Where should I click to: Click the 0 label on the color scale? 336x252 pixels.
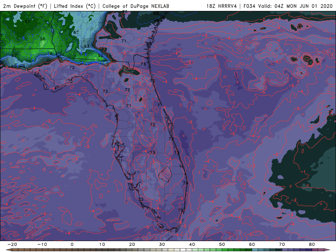point(72,244)
